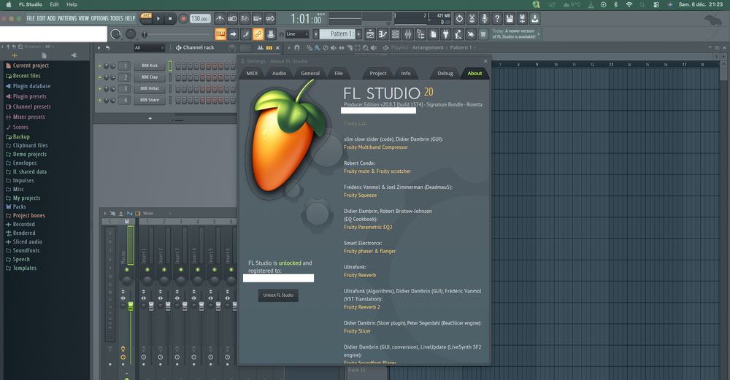Click the Save project floppy disk icon
Viewport: 730px width, 380px height.
(x=510, y=19)
